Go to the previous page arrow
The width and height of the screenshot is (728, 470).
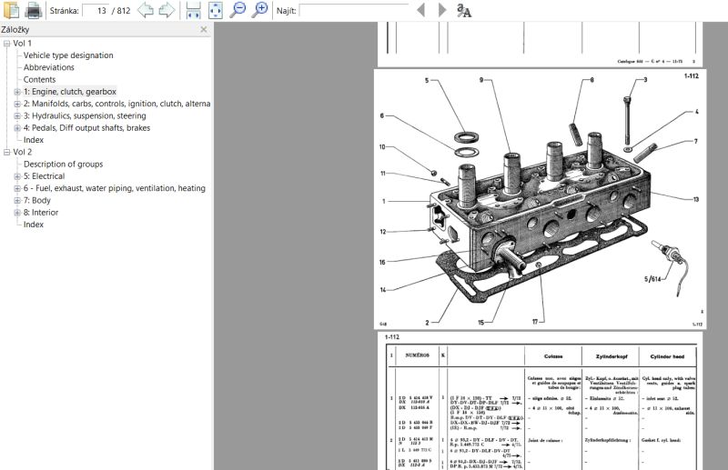point(145,10)
